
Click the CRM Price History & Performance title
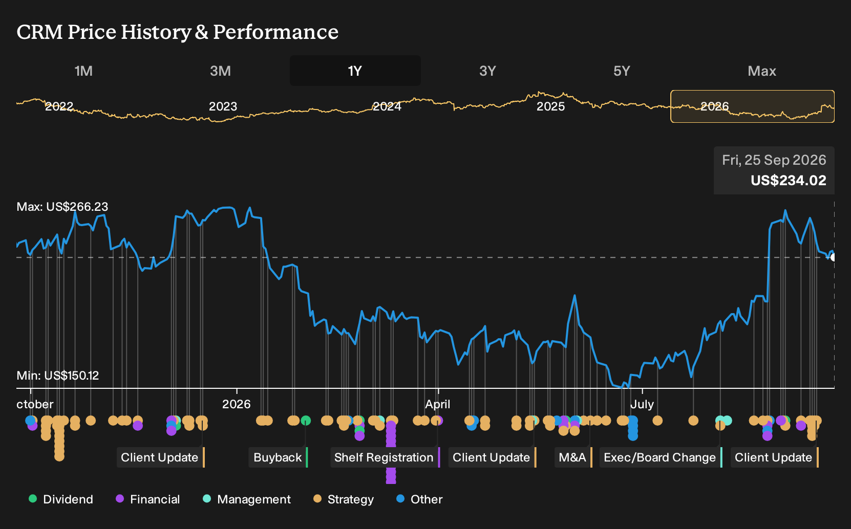pyautogui.click(x=178, y=32)
